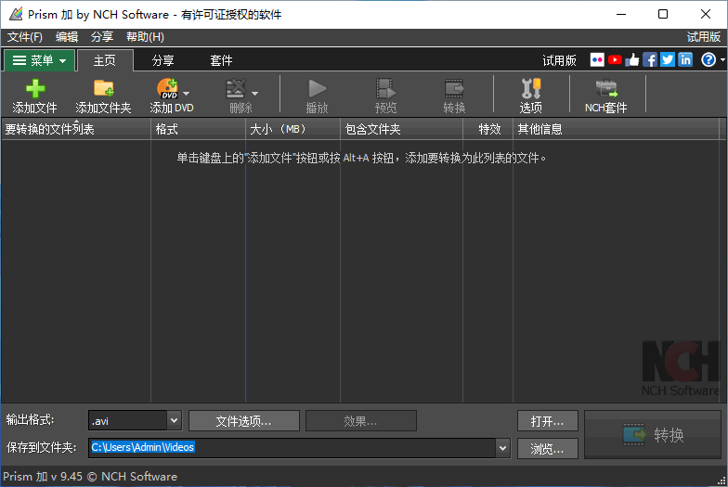Open the 删除 dropdown arrow

(x=254, y=95)
